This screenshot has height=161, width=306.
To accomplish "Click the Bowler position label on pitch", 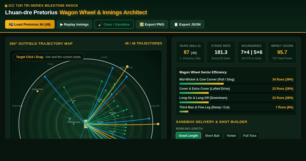I will tap(100, 122).
